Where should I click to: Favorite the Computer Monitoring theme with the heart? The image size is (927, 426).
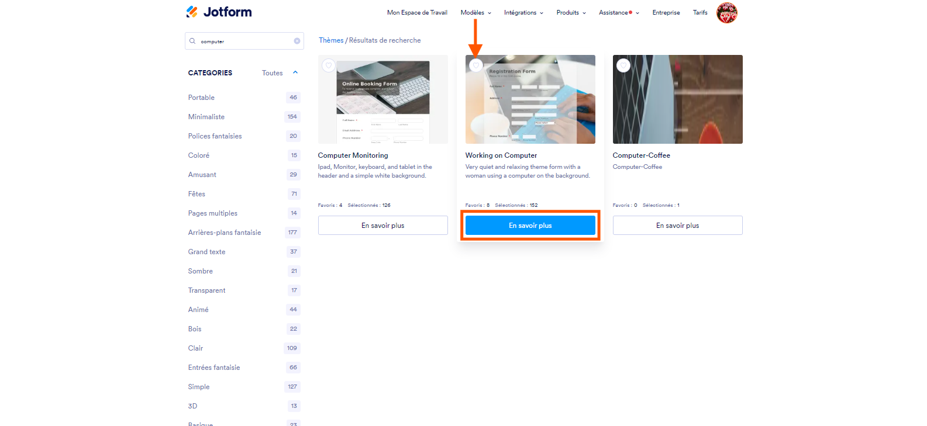point(329,65)
